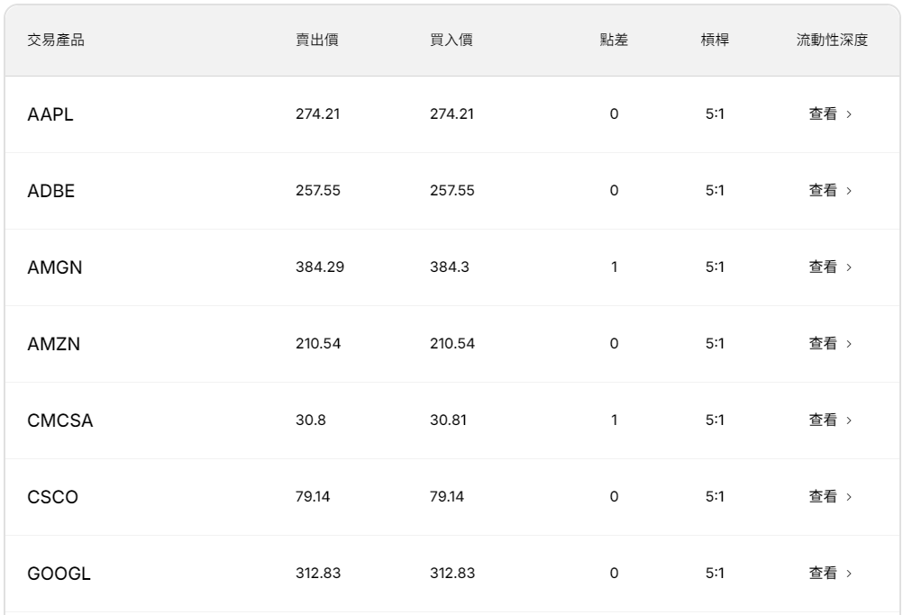The height and width of the screenshot is (615, 903).
Task: Click the 交易產品 column header
Action: [56, 41]
